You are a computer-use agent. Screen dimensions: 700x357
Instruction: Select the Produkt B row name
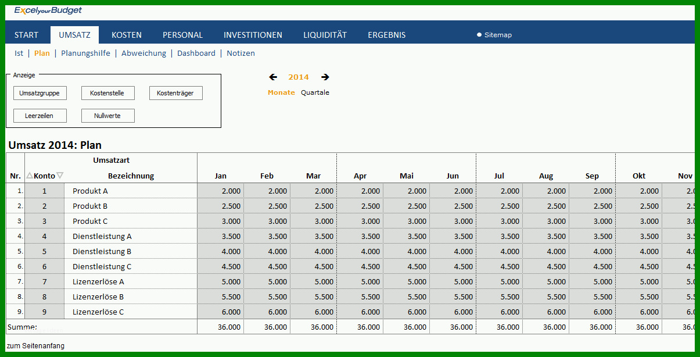90,206
